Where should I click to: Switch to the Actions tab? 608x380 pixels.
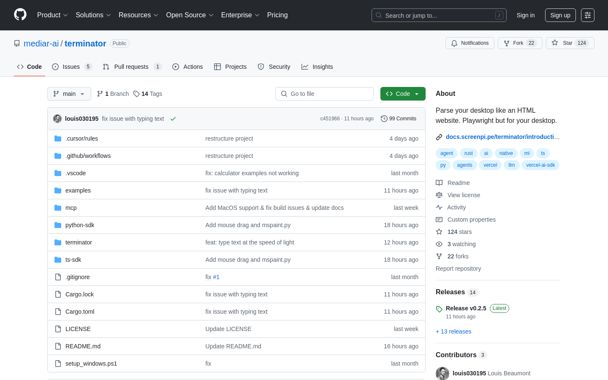(187, 67)
